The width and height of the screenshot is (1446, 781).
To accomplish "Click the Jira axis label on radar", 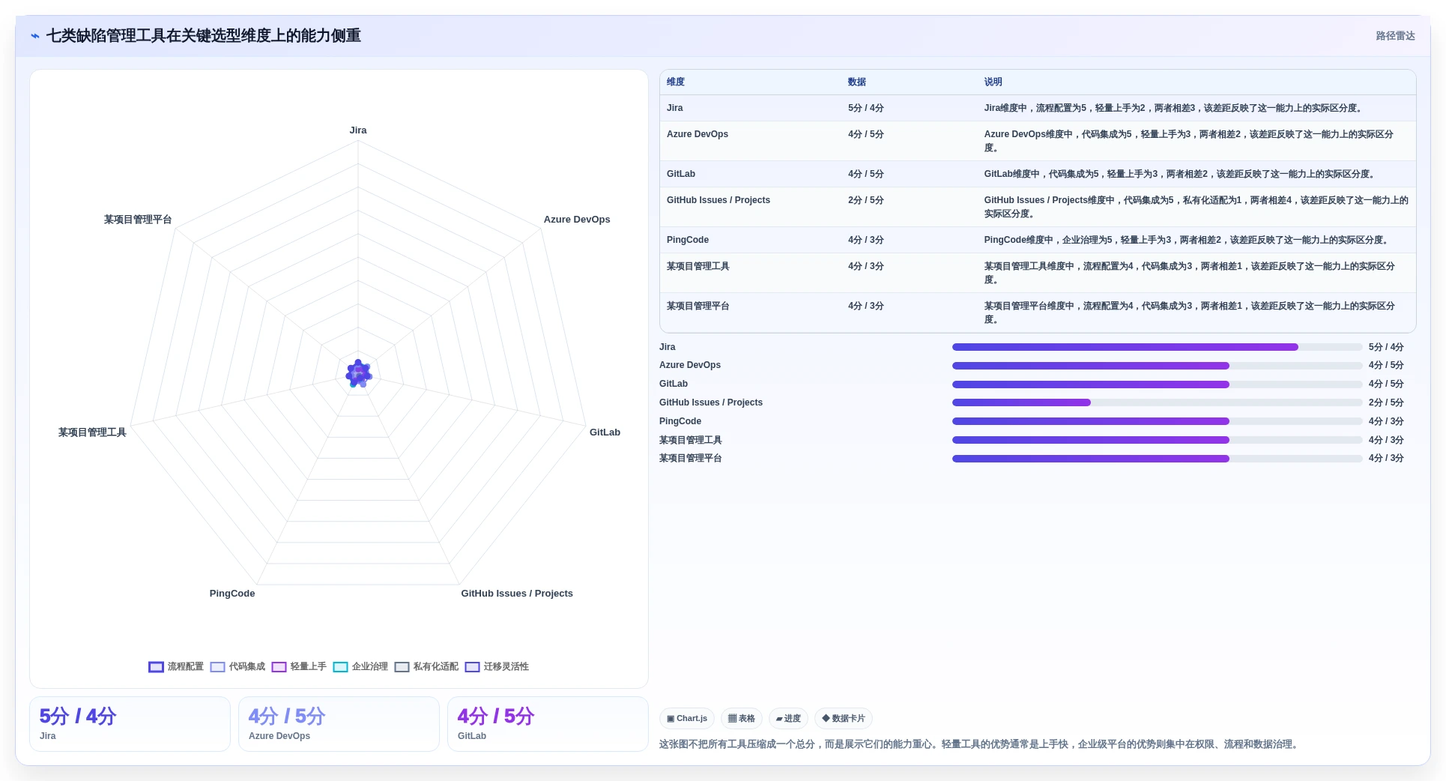I will tap(358, 130).
